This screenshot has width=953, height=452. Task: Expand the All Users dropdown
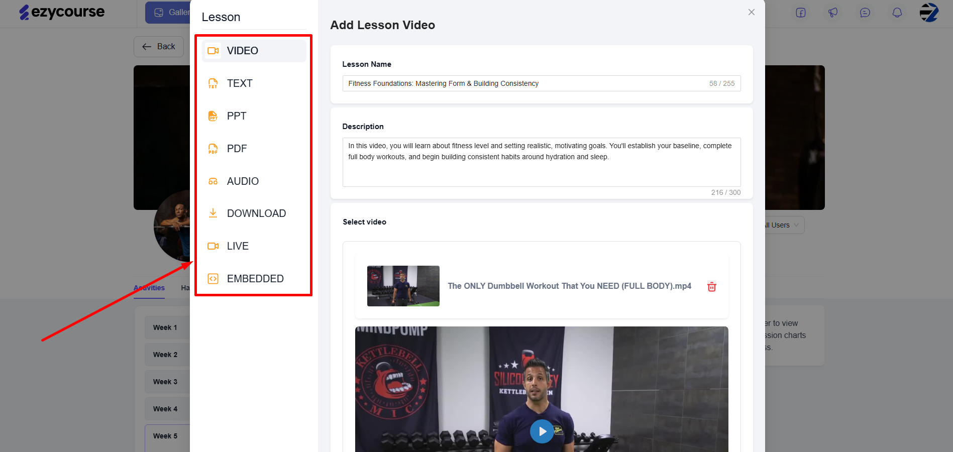[x=785, y=225]
